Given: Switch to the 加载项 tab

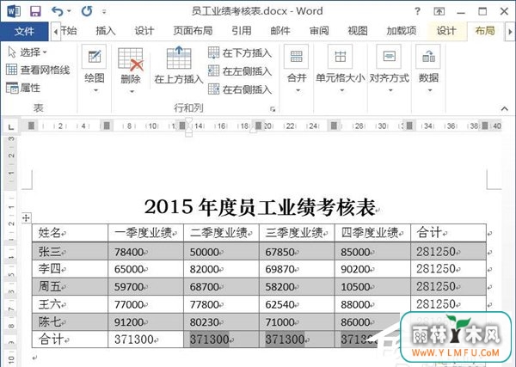Looking at the screenshot, I should 402,31.
